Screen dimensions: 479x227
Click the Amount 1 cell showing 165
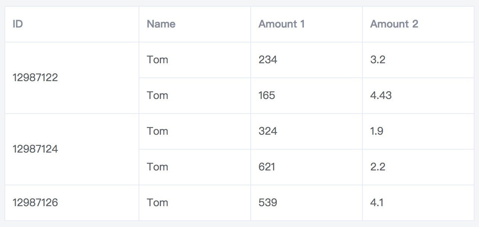click(307, 96)
